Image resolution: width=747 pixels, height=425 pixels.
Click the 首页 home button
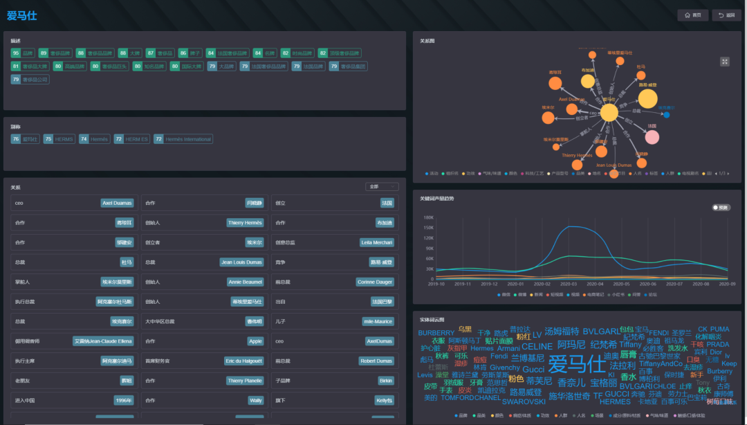[692, 15]
